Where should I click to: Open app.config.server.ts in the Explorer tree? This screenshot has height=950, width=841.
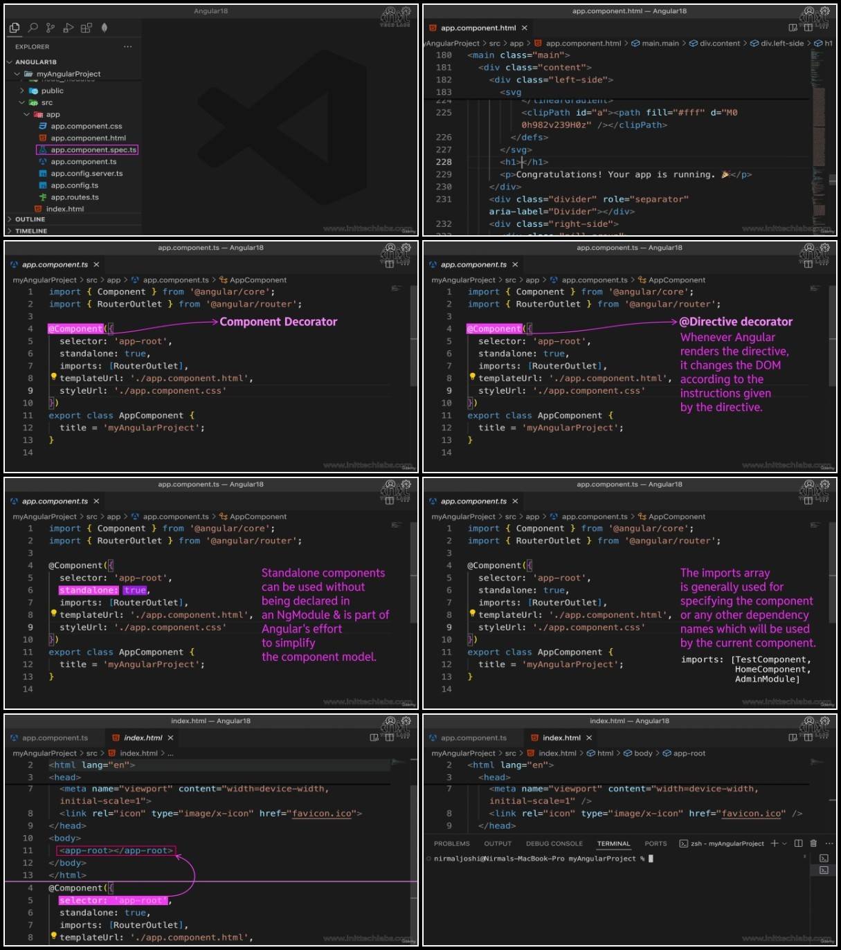click(x=87, y=173)
